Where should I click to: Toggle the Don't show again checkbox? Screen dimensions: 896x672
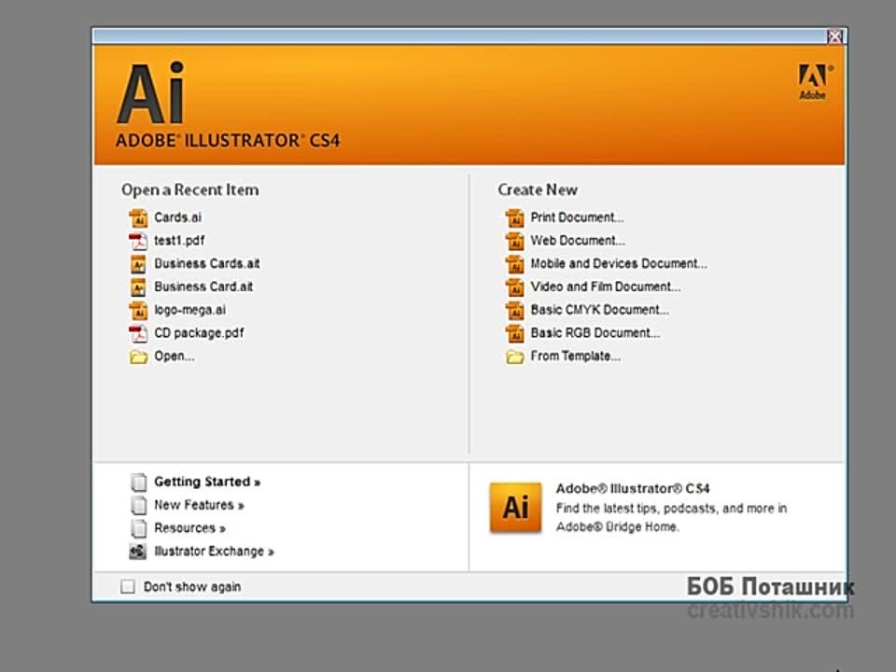(128, 586)
